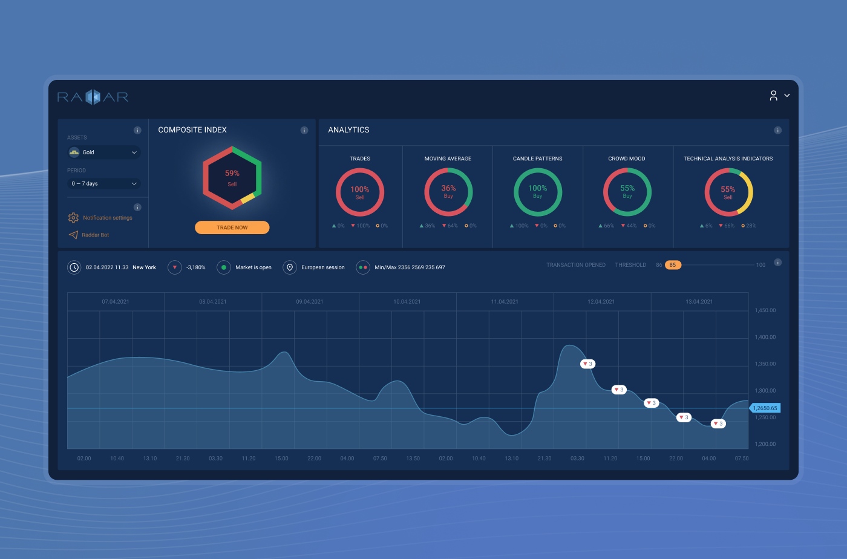Click the red down-arrow icon by -3,180%
The image size is (847, 559).
click(x=175, y=267)
